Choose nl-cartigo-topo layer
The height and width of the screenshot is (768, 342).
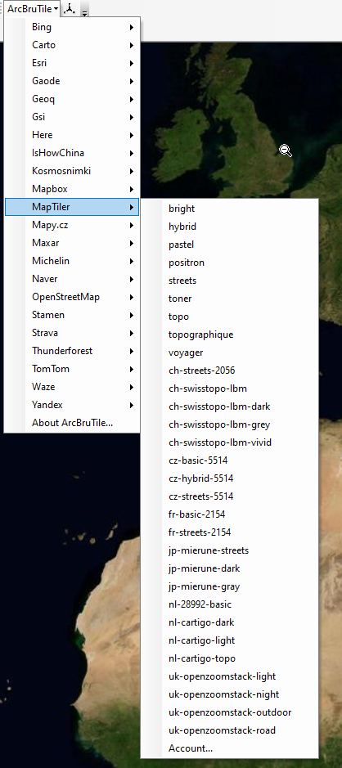229,658
